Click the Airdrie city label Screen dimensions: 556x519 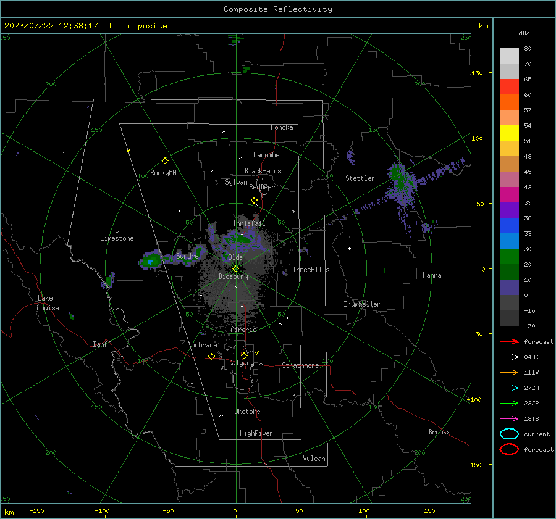(243, 330)
